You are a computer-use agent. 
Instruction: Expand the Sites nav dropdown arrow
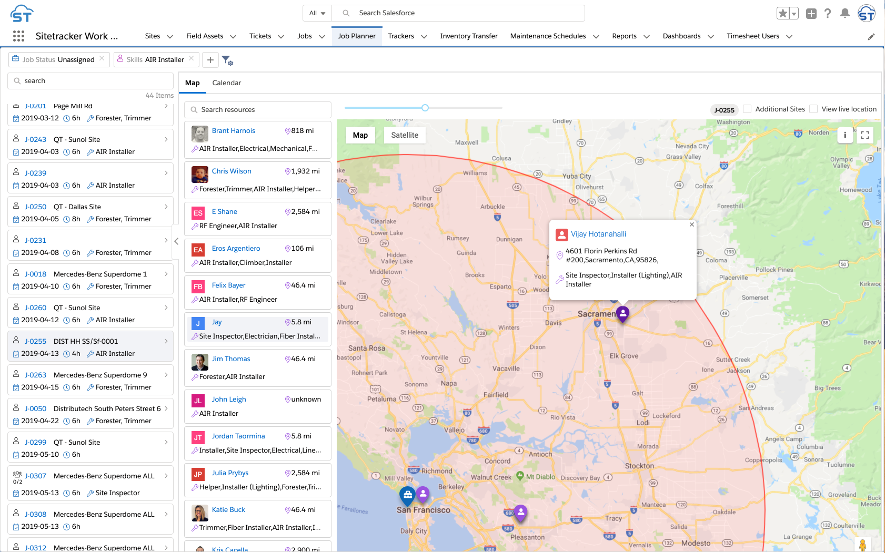click(170, 37)
